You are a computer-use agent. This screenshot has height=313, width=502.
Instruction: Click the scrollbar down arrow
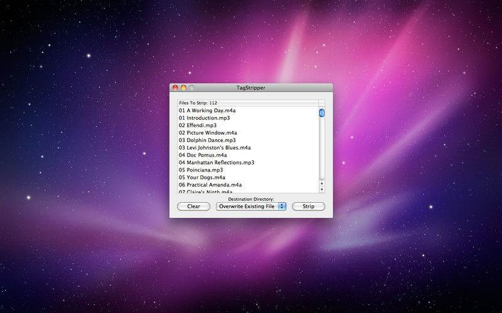pos(322,190)
